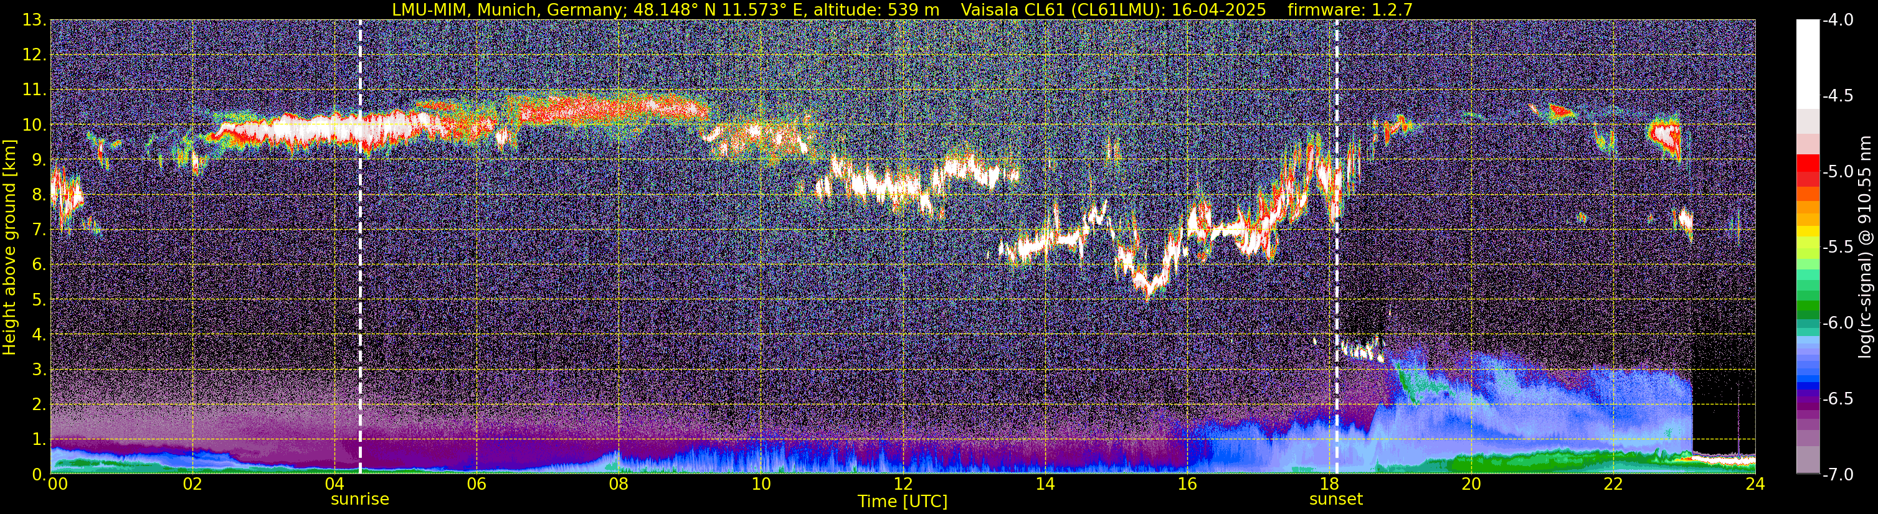The width and height of the screenshot is (1878, 514).
Task: Click the '24' tick on the time axis
Action: pos(1755,484)
